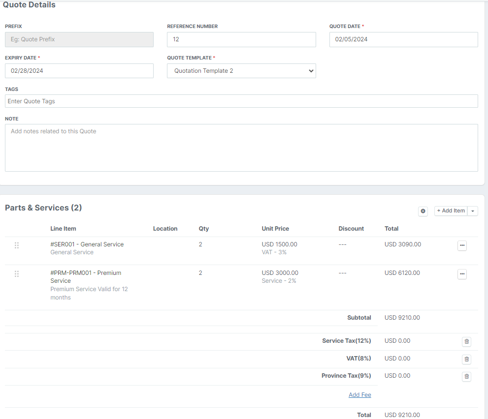Grab the drag handle for Premium Service

pos(17,274)
